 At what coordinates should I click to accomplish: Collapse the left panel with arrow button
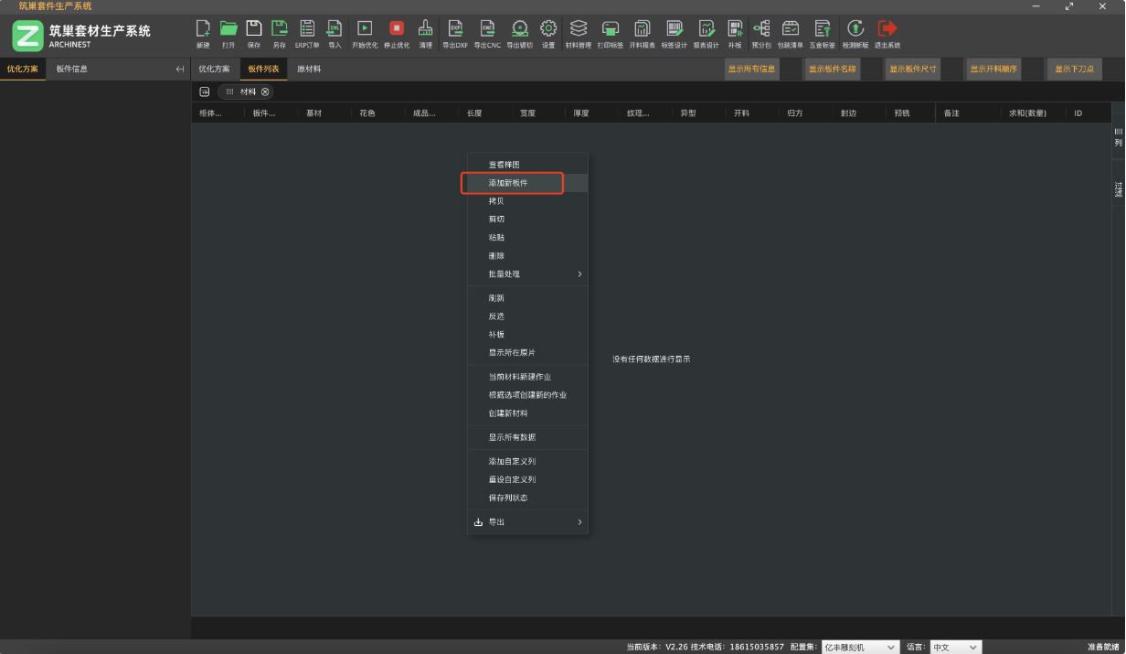(x=180, y=70)
